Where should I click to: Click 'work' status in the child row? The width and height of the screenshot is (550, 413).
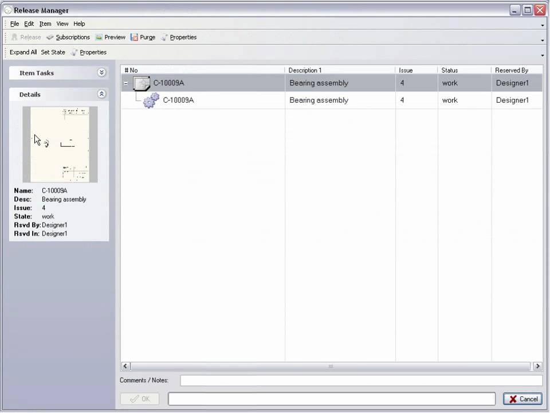450,100
